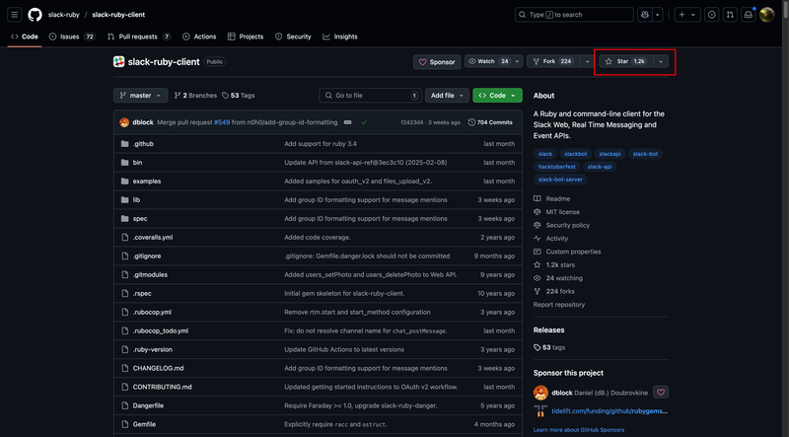The image size is (789, 437).
Task: Open Copilot dropdown caret in header
Action: click(657, 15)
